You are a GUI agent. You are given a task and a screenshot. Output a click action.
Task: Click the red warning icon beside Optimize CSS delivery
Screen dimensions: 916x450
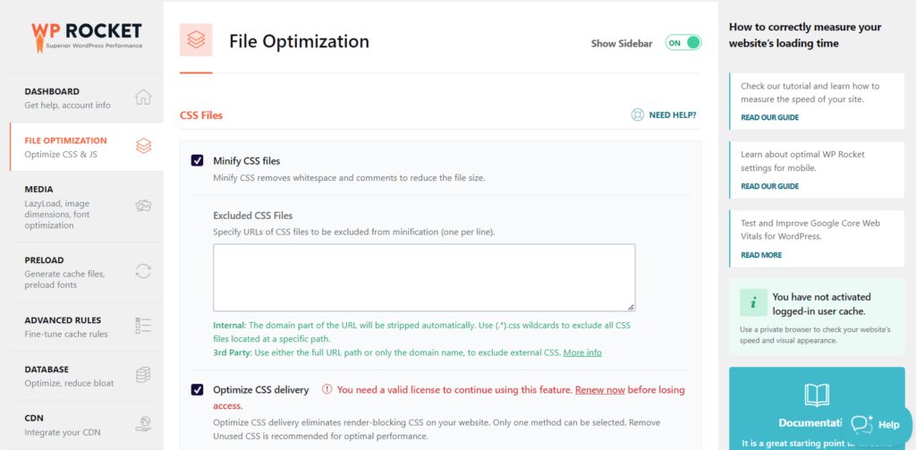pyautogui.click(x=327, y=389)
